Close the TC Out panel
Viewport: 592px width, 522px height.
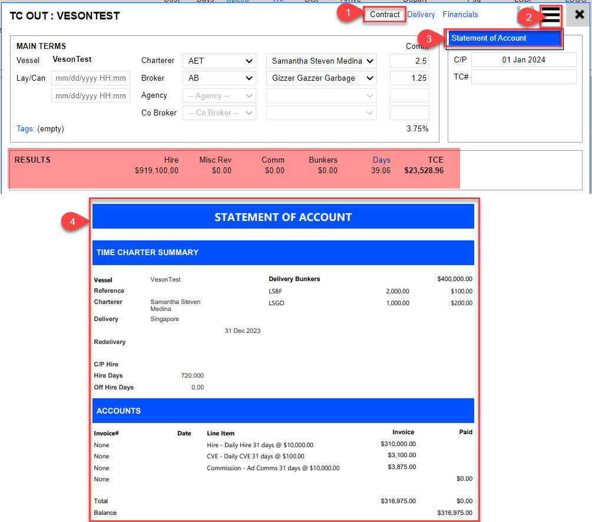click(x=579, y=15)
